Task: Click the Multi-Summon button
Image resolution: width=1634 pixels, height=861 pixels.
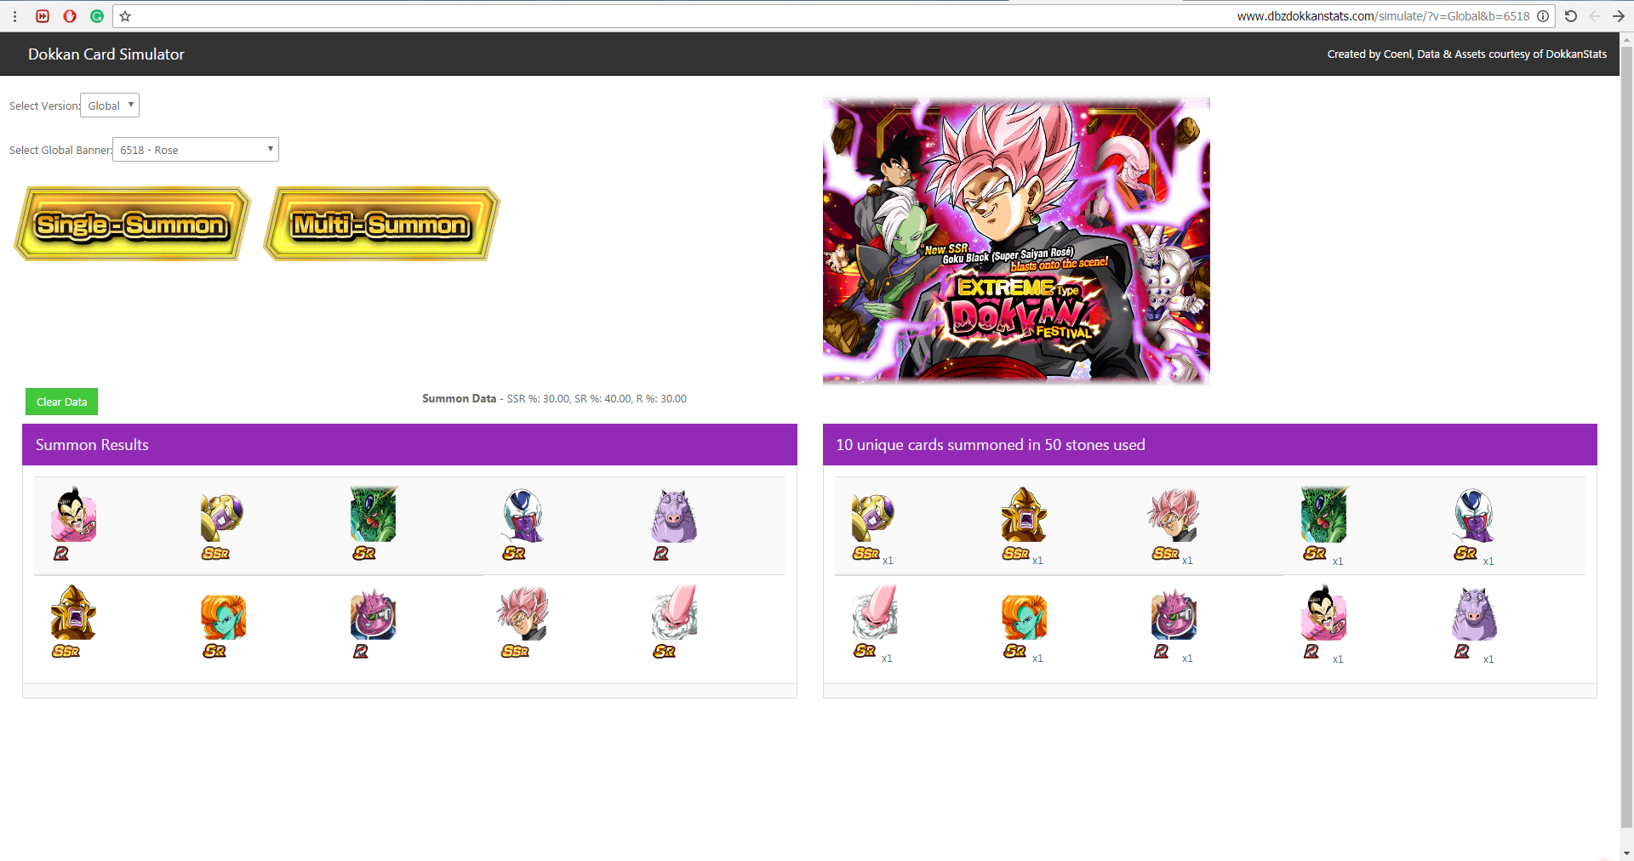Action: 381,224
